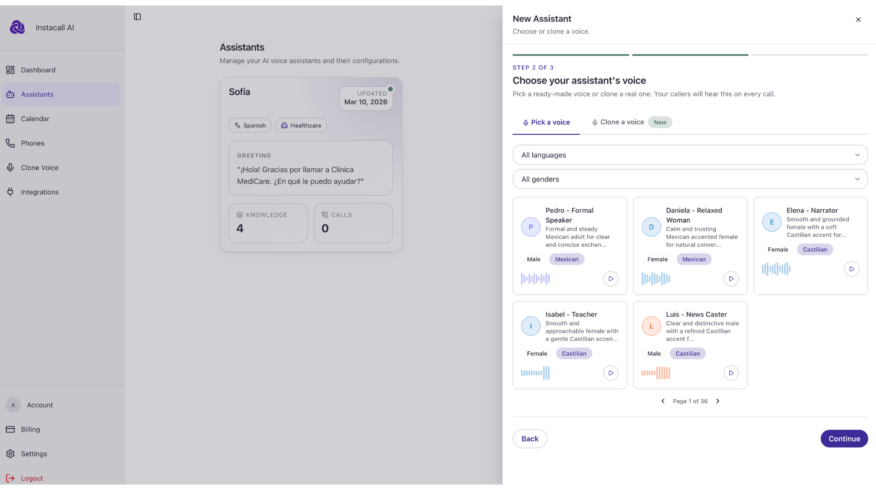The image size is (876, 490).
Task: Open Settings from the sidebar
Action: click(34, 454)
